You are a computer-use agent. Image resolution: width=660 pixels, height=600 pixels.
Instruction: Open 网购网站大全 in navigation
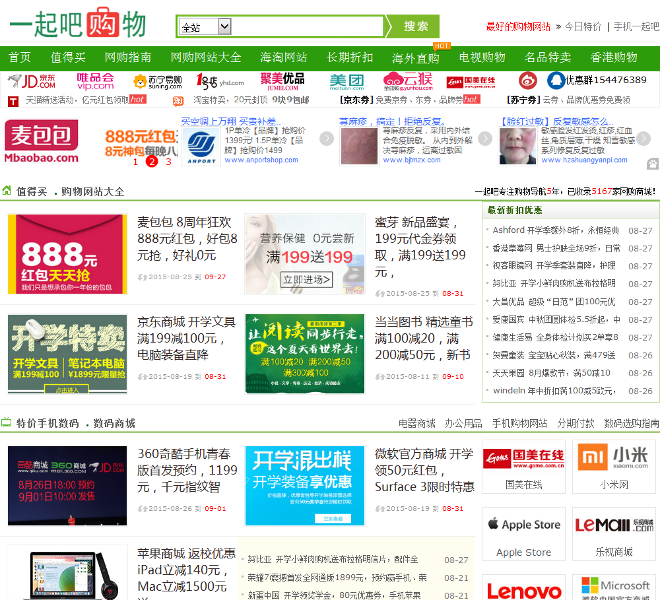[x=206, y=57]
